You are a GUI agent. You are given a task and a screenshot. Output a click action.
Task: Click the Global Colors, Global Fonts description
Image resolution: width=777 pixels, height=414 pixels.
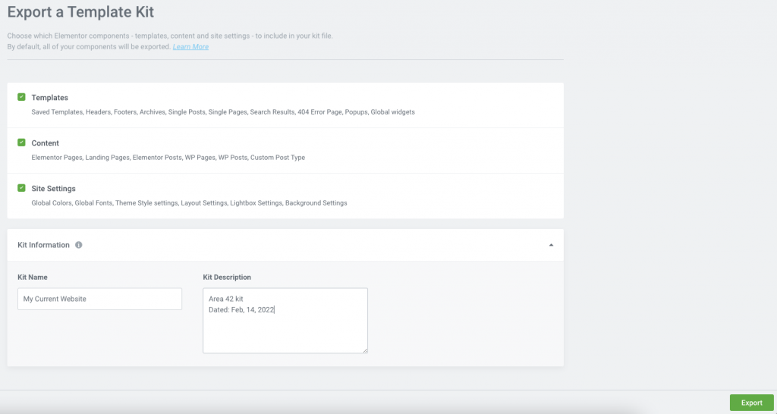189,203
